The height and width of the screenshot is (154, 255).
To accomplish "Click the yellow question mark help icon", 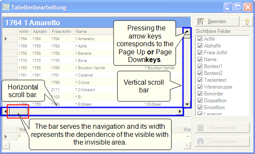I will click(247, 21).
